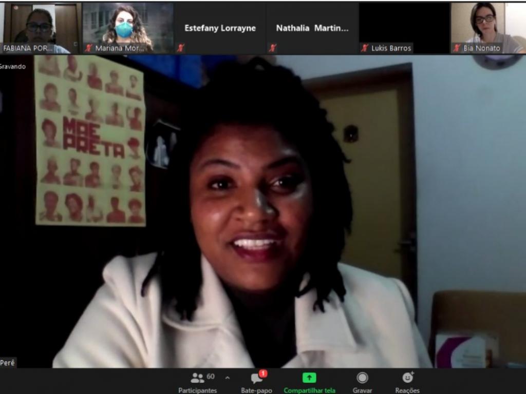Image resolution: width=526 pixels, height=394 pixels.
Task: Open the Participantes panel icon
Action: click(x=197, y=378)
